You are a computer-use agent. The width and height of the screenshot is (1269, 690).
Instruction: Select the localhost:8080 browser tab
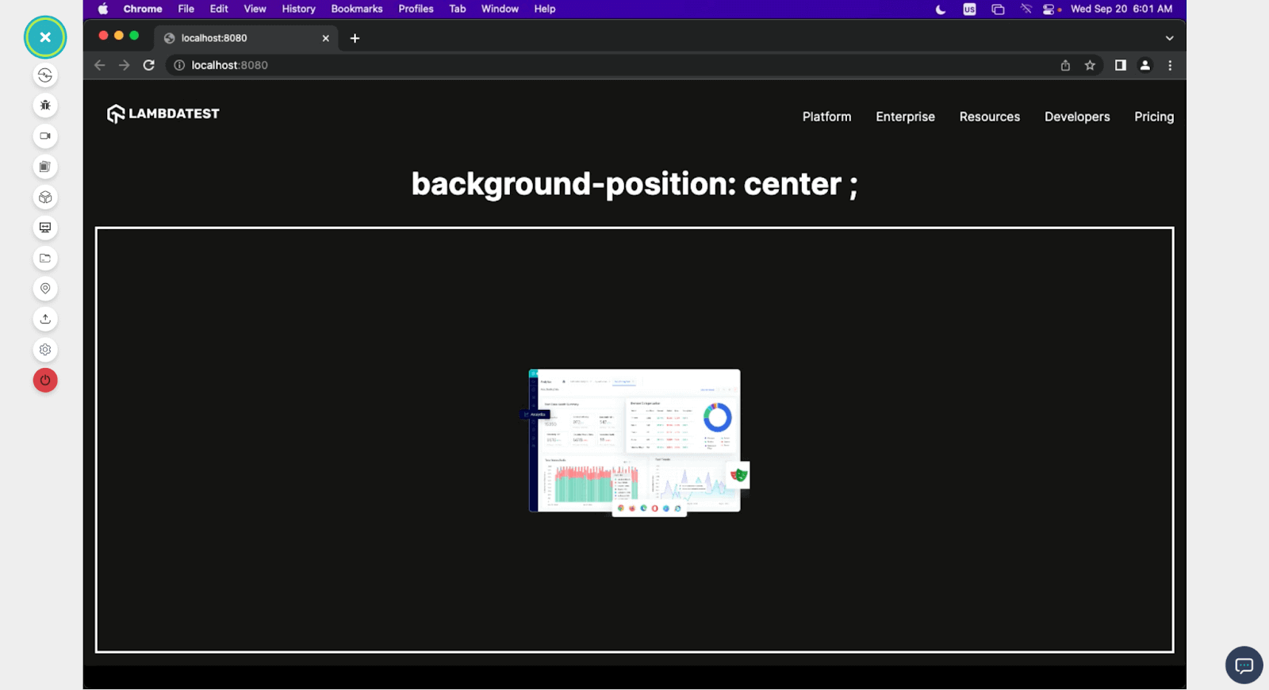coord(246,38)
